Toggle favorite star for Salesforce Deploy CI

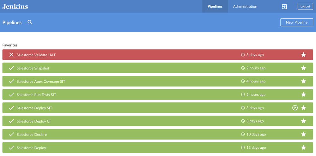(303, 121)
